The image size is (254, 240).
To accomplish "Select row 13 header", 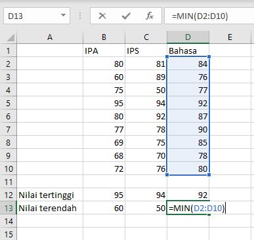I will pos(9,208).
